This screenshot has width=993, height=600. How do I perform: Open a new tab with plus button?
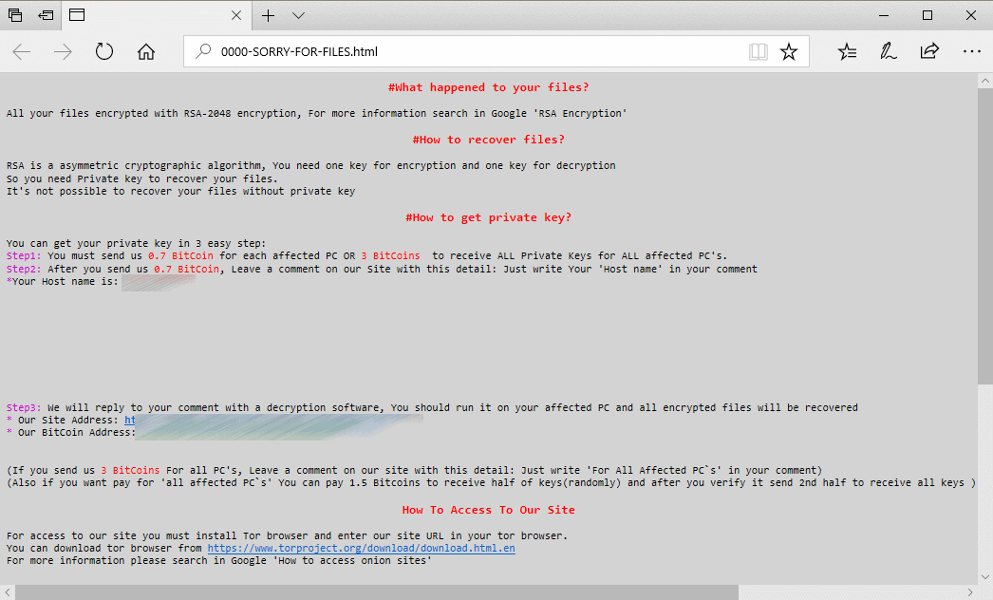click(268, 15)
